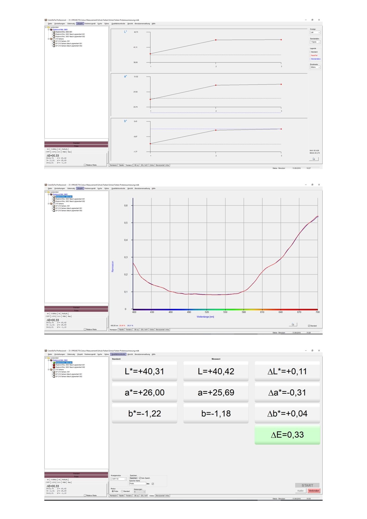Click green sample icon in the Qualitätskontrolle window tree
Screen dimensions: 367x519
point(54,363)
